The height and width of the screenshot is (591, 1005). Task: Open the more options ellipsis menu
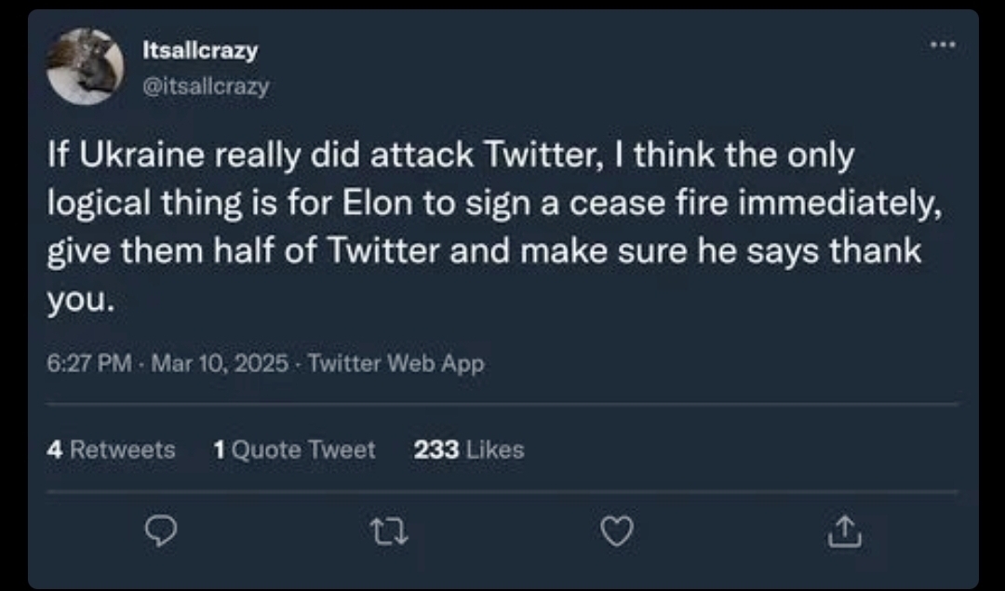(x=941, y=43)
